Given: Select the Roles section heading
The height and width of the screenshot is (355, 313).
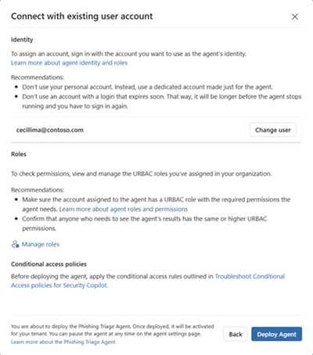Looking at the screenshot, I should coord(19,154).
